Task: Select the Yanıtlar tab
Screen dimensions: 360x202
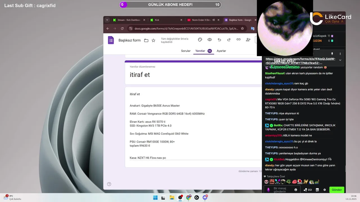Action: pyautogui.click(x=203, y=51)
